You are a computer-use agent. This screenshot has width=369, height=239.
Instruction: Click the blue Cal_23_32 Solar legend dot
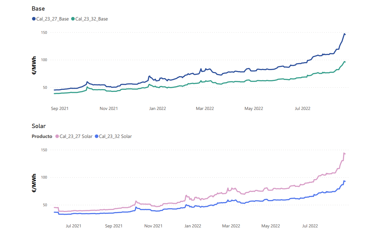click(x=96, y=136)
